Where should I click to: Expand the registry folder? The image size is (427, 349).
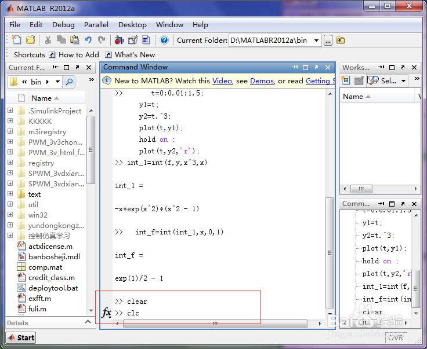pyautogui.click(x=10, y=163)
